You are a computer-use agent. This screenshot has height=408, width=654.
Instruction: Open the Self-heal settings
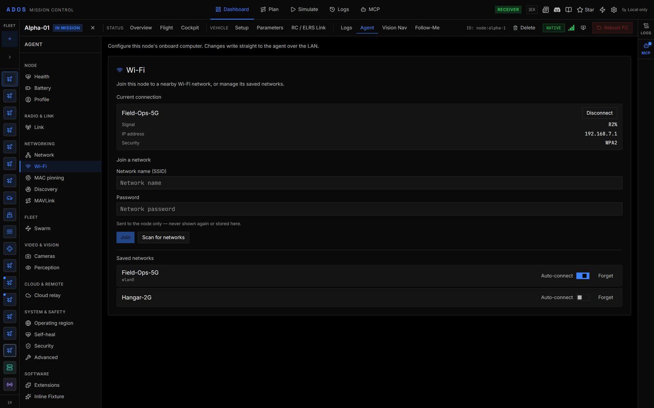[60, 335]
